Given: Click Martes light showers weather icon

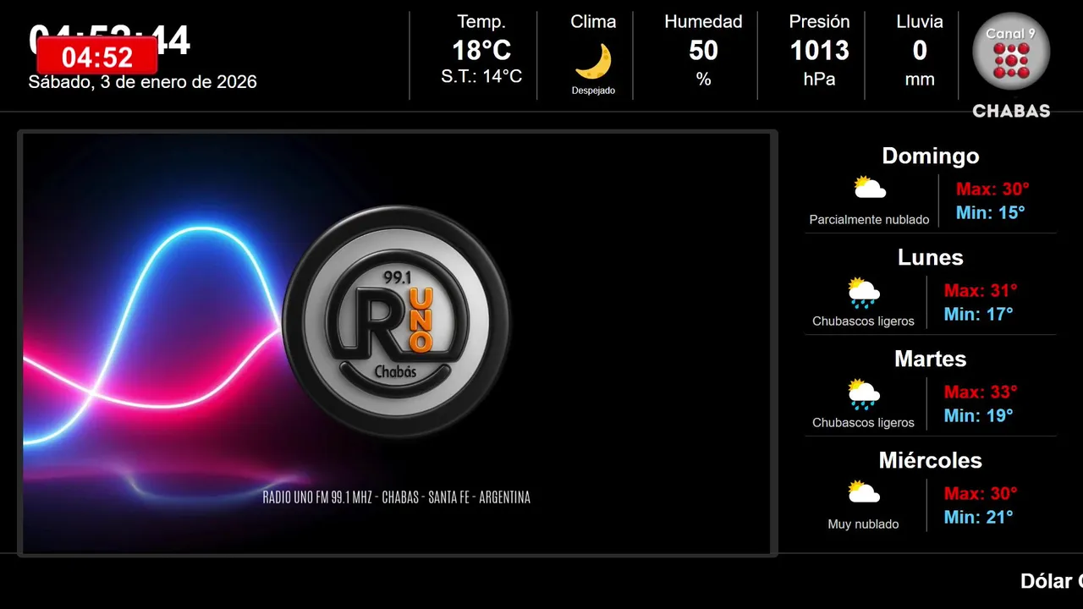Looking at the screenshot, I should pos(864,394).
